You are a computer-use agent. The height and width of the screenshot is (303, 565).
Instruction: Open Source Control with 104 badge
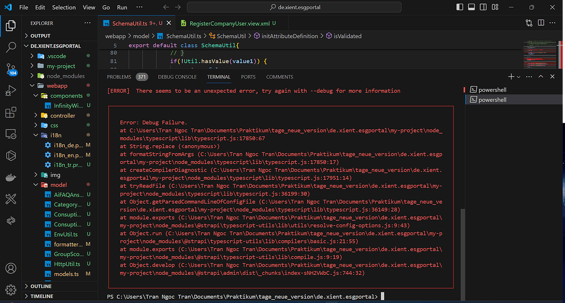tap(10, 69)
